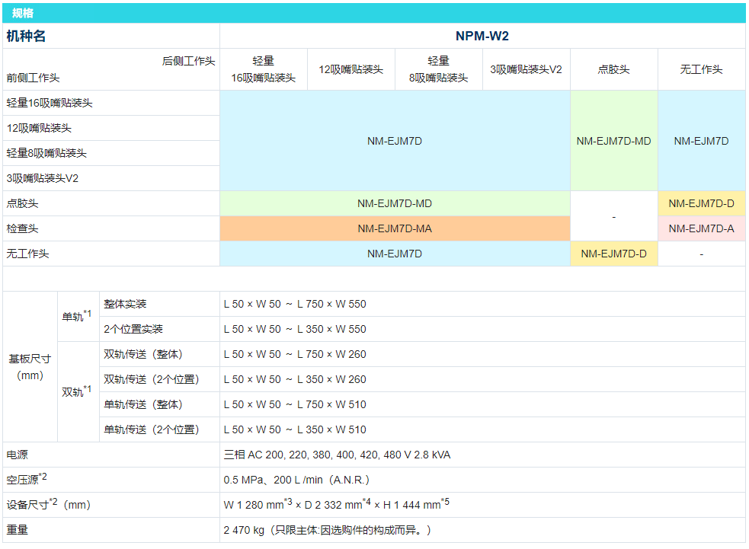Image resolution: width=749 pixels, height=549 pixels.
Task: Click the large NM-EJM7D cell spanning four placement-head columns
Action: pyautogui.click(x=395, y=141)
